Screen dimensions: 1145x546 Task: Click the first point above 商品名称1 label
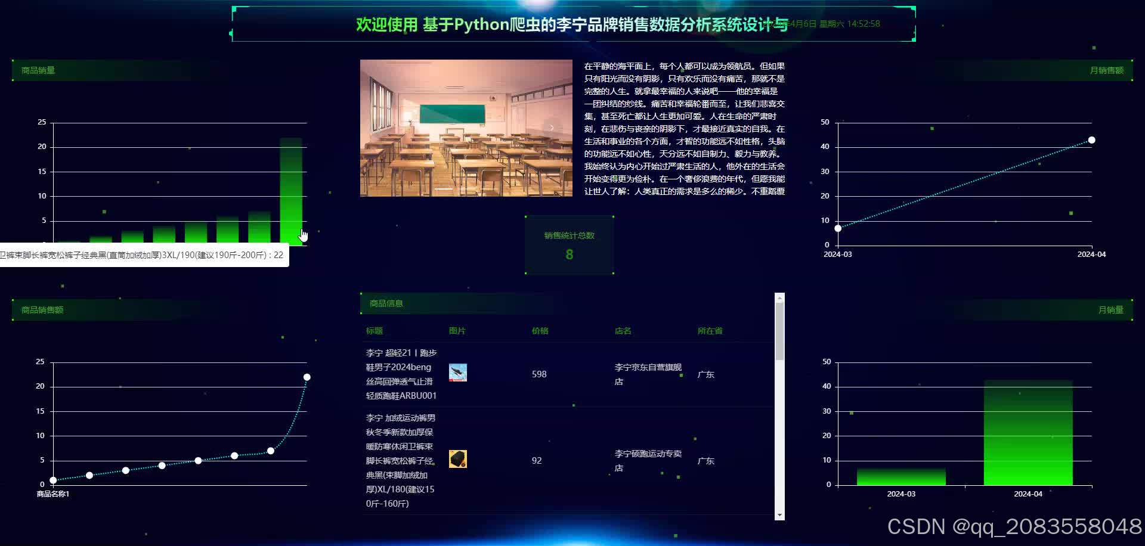pyautogui.click(x=53, y=480)
